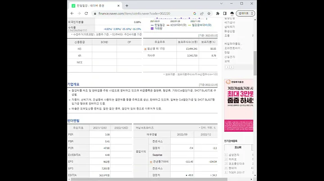Open a new browser tab
Screen dimensions: 324x181
[127, 6]
